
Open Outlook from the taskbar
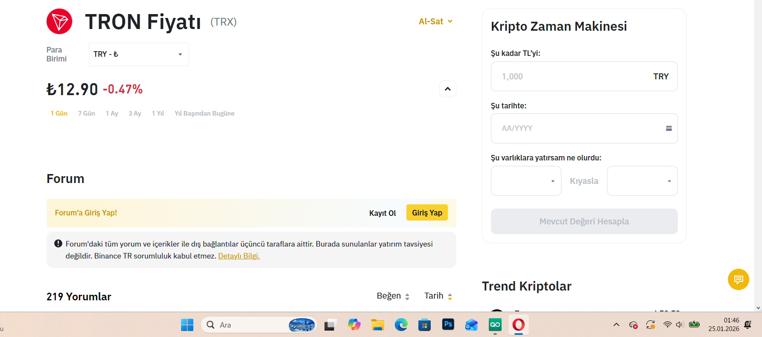coord(471,325)
